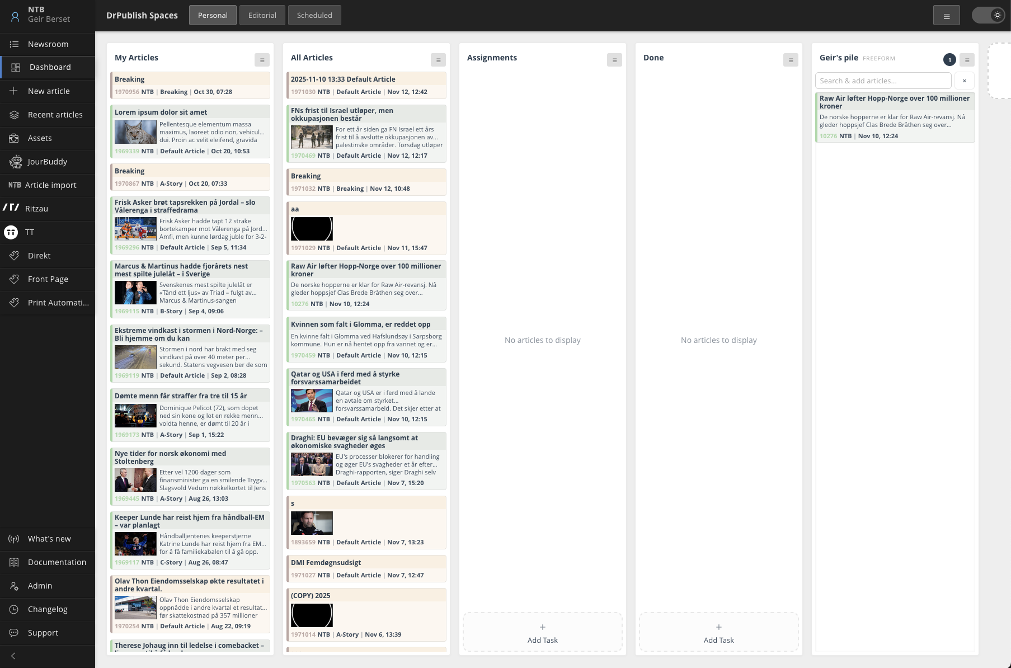Open the Assets panel from sidebar

(39, 138)
